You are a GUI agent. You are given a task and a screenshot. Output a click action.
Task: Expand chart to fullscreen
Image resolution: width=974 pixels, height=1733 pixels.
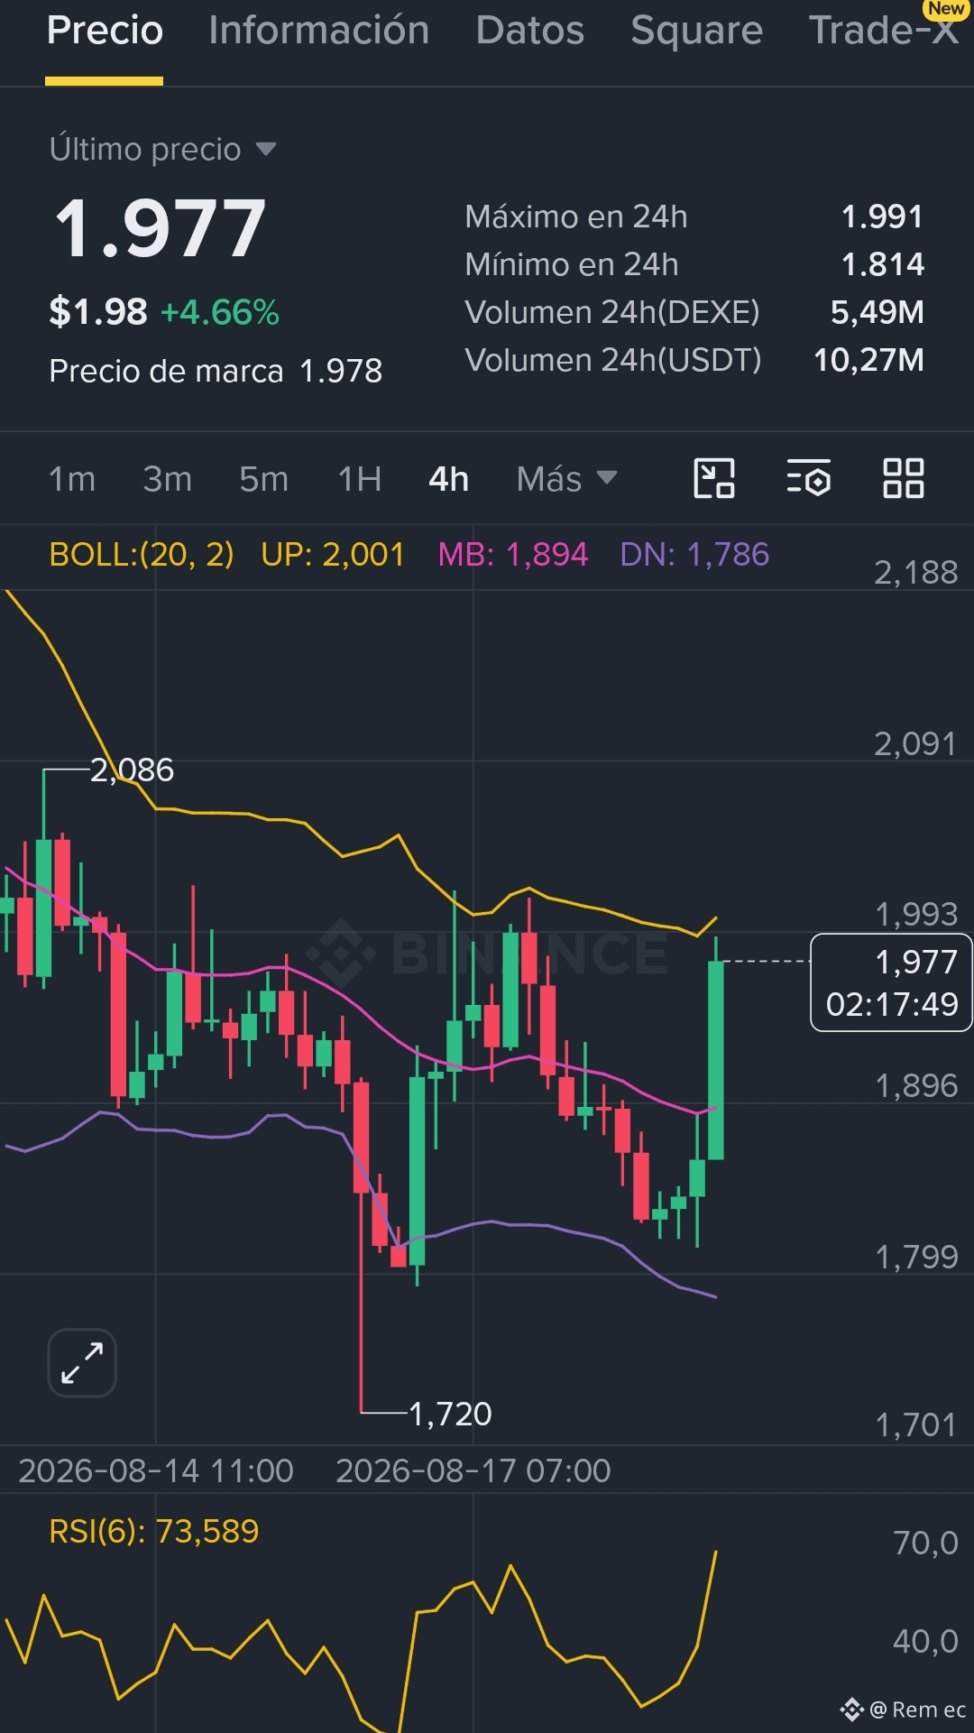click(x=82, y=1362)
